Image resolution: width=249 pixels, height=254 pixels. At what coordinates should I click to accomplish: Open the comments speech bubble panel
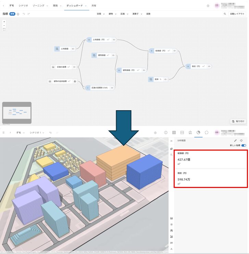pyautogui.click(x=207, y=132)
